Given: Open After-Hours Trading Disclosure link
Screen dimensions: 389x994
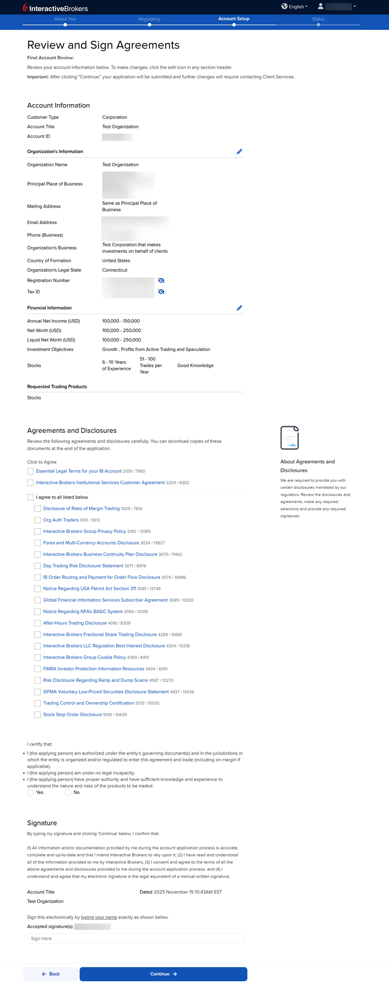Looking at the screenshot, I should 75,623.
